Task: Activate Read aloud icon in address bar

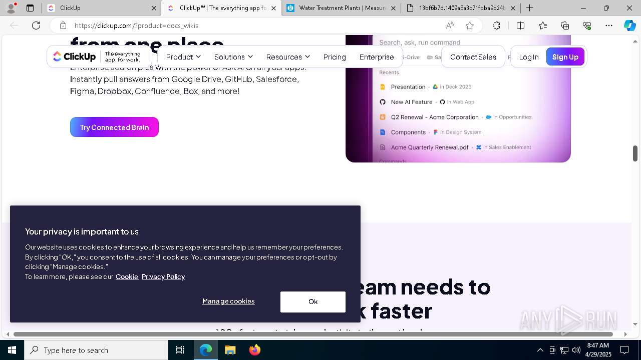Action: (450, 25)
